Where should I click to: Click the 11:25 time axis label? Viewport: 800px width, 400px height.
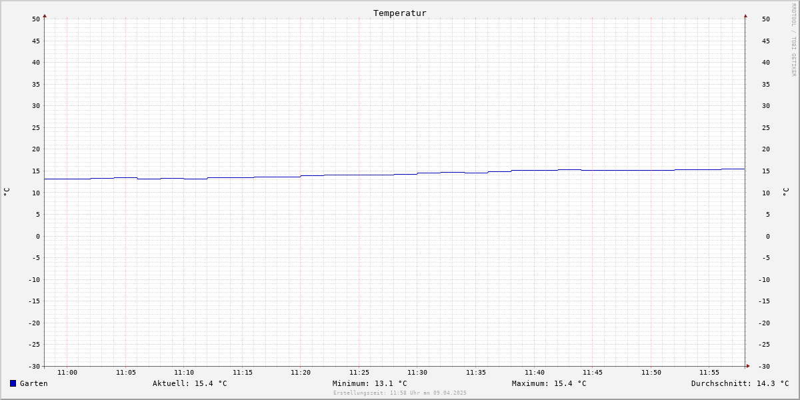coord(359,373)
